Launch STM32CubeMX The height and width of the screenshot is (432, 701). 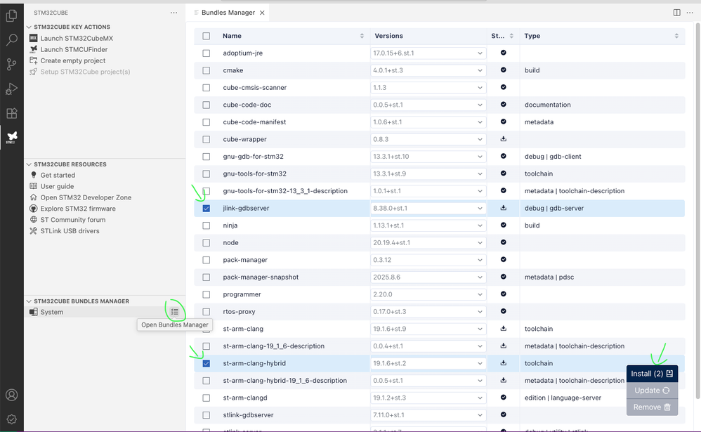[x=77, y=38]
